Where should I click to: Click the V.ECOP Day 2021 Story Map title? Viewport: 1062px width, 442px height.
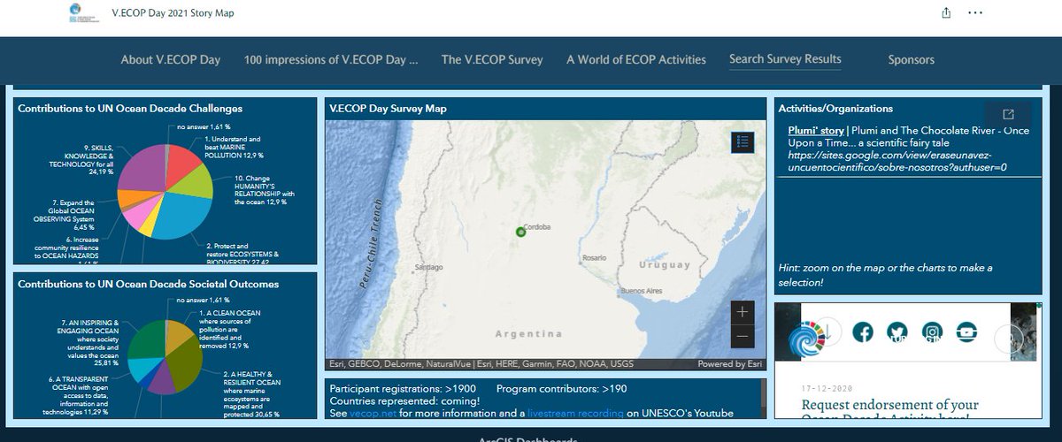[173, 13]
